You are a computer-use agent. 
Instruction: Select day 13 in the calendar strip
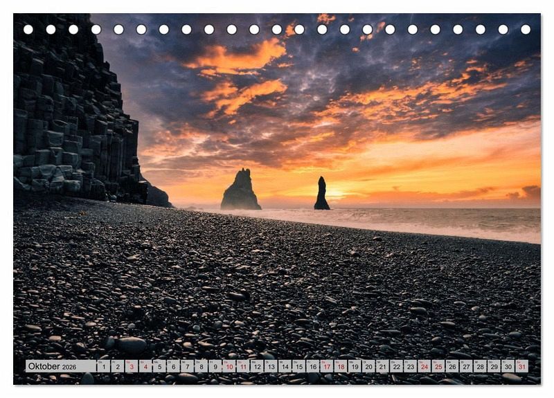pos(271,366)
